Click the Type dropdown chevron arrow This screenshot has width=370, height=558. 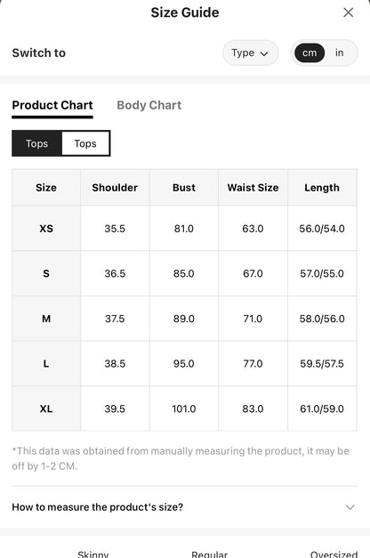(x=263, y=53)
